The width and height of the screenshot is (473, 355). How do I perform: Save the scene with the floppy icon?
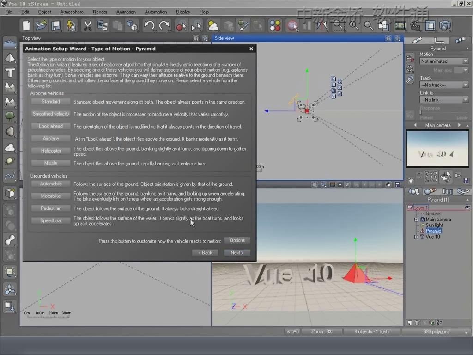(x=56, y=26)
